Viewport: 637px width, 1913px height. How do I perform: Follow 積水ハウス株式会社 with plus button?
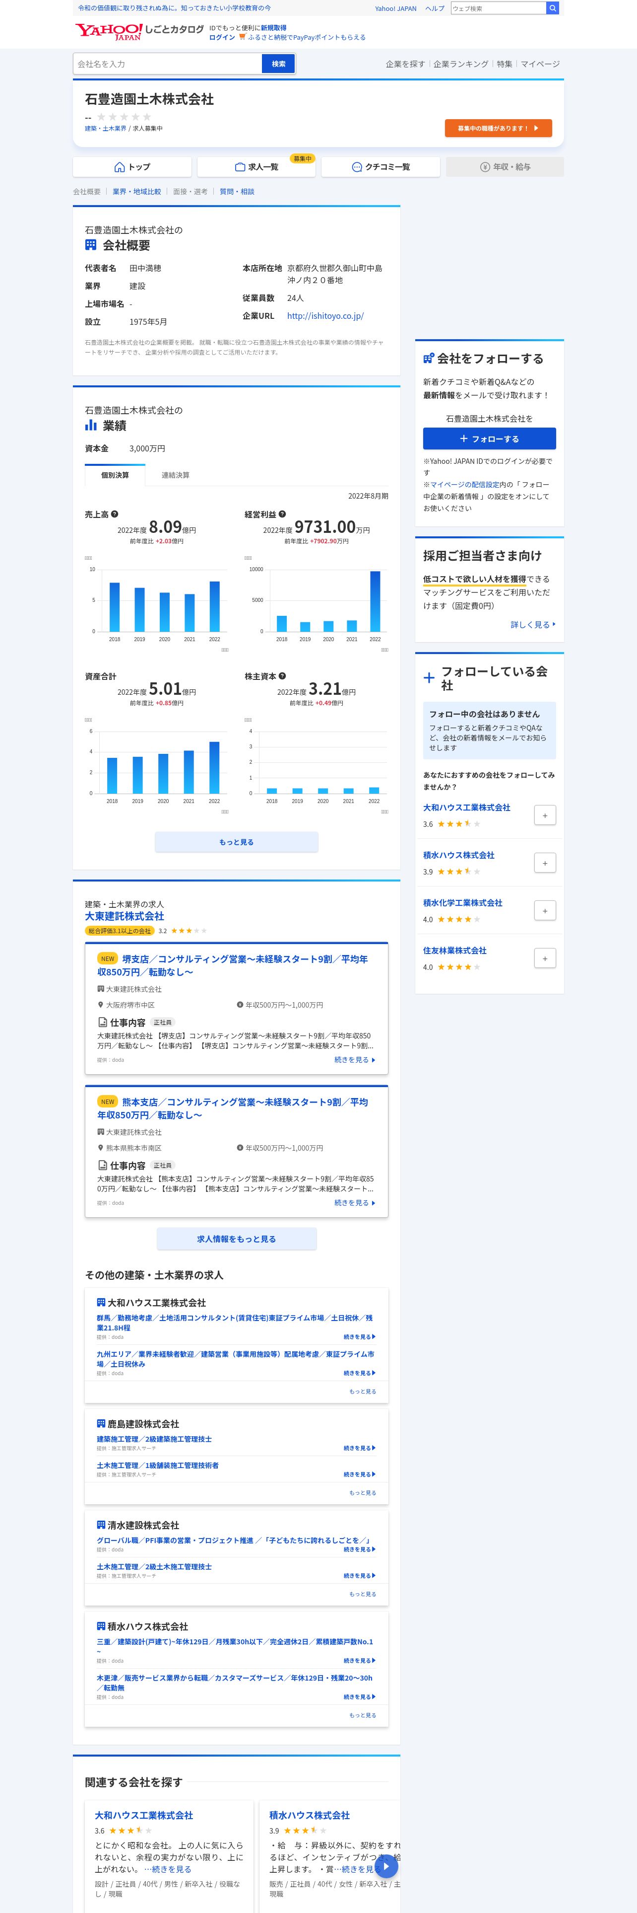pos(545,863)
